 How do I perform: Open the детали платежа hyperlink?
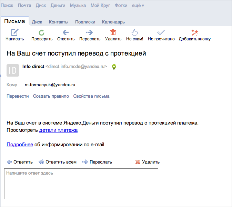[58, 130]
